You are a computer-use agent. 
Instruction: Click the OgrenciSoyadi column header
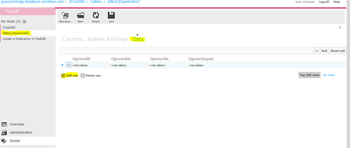[x=201, y=59]
